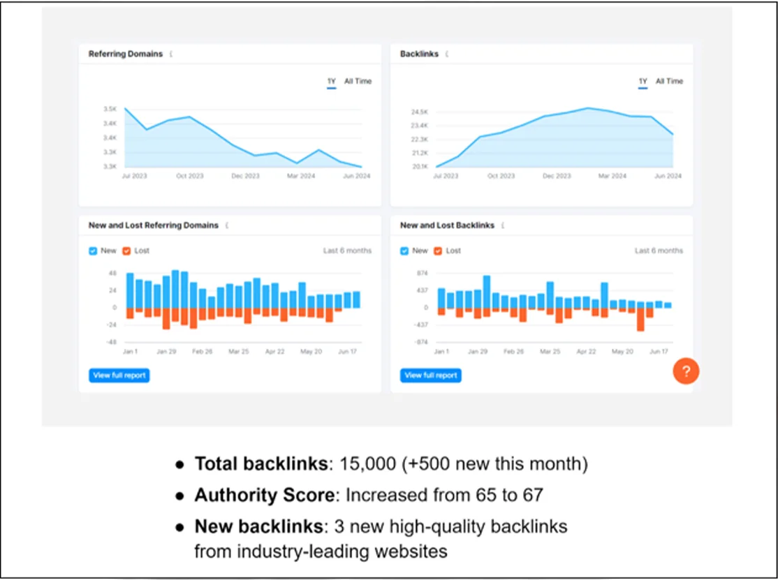The width and height of the screenshot is (778, 580).
Task: Click Last 6 months label in Backlinks panel
Action: click(659, 251)
